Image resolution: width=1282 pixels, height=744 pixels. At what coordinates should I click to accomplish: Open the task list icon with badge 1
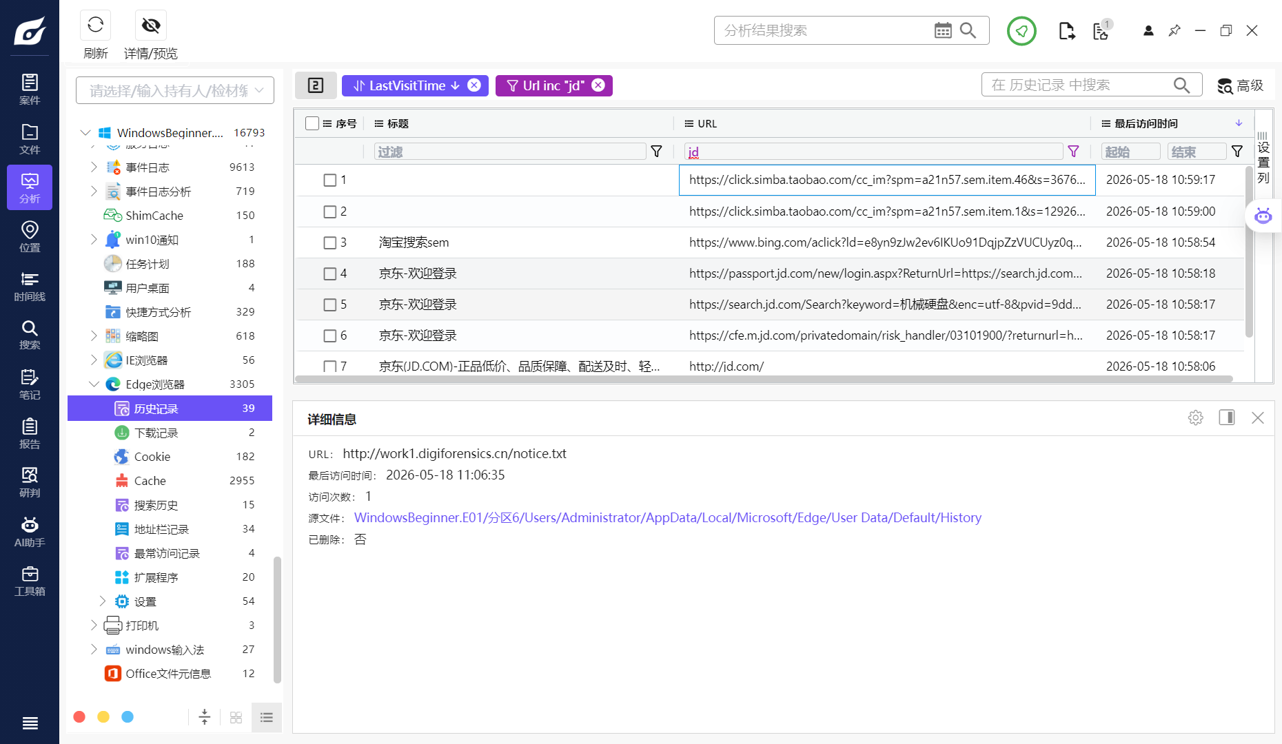click(x=1101, y=30)
